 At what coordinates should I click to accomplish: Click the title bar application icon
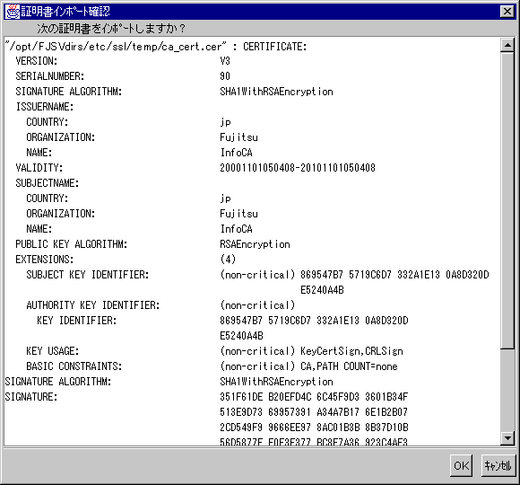coord(13,12)
